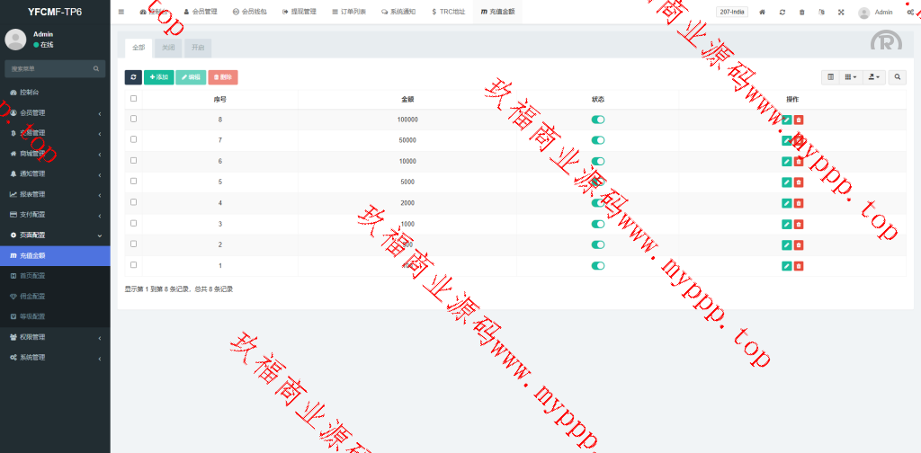Click the hamburger menu icon in top bar

(x=121, y=12)
